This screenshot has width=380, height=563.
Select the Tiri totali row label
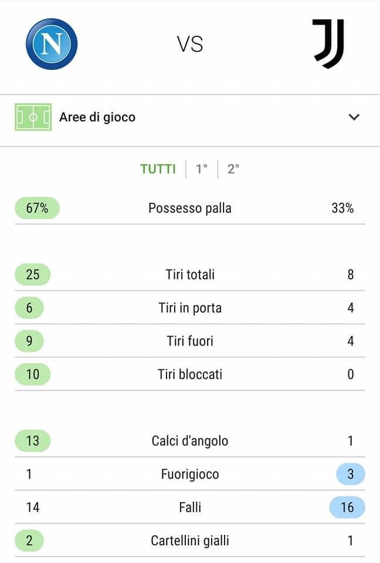pos(190,274)
